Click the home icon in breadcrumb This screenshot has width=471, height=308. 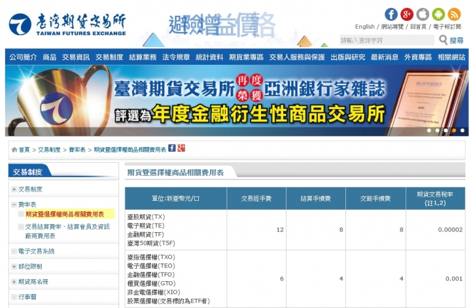14,150
